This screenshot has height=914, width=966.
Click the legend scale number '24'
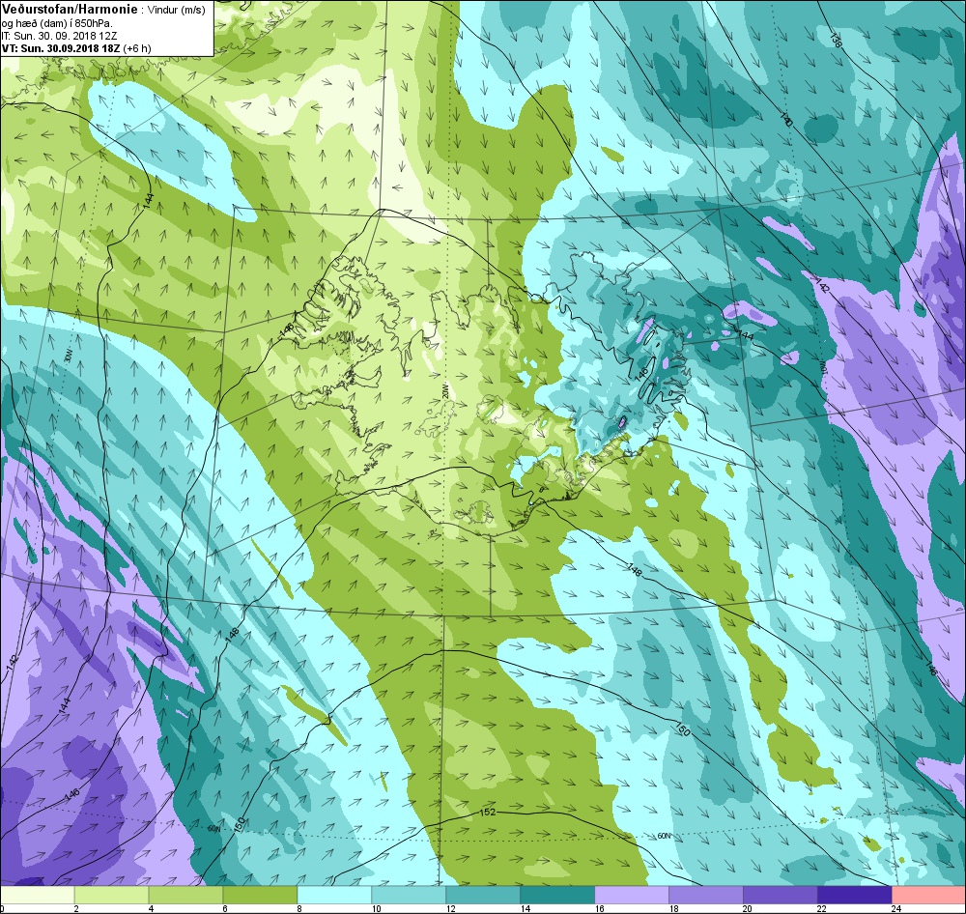click(897, 908)
